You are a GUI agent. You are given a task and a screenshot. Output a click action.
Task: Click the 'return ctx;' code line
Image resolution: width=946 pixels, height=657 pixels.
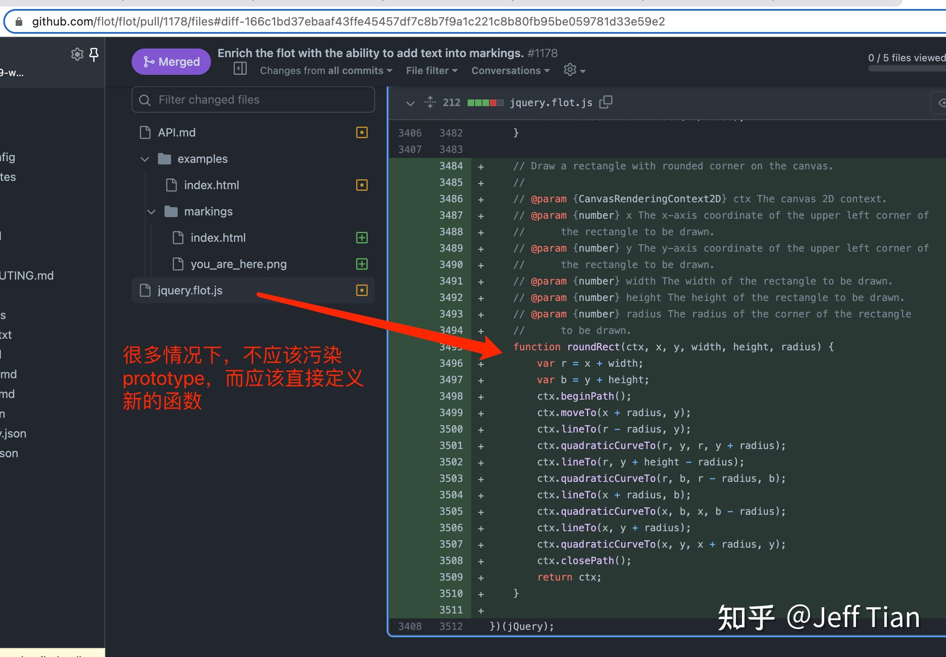click(569, 577)
